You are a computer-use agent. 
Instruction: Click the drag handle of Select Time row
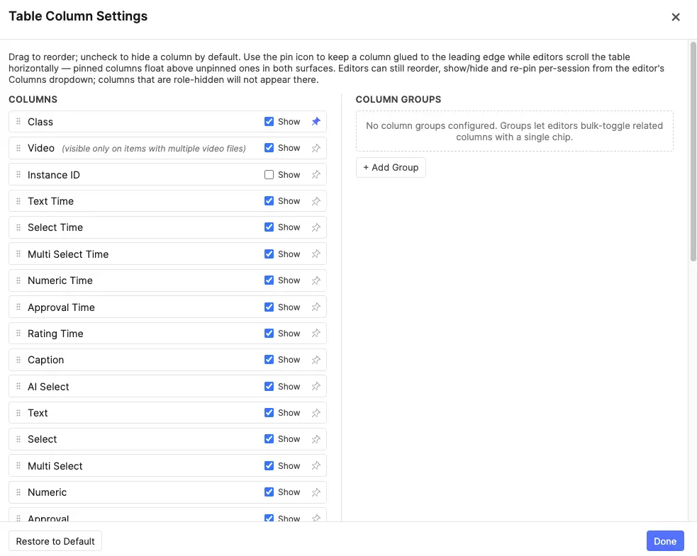[18, 227]
